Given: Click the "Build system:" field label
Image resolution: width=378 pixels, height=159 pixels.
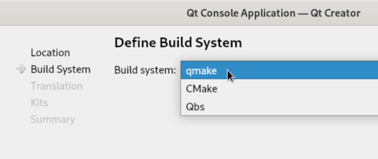Looking at the screenshot, I should click(145, 70).
